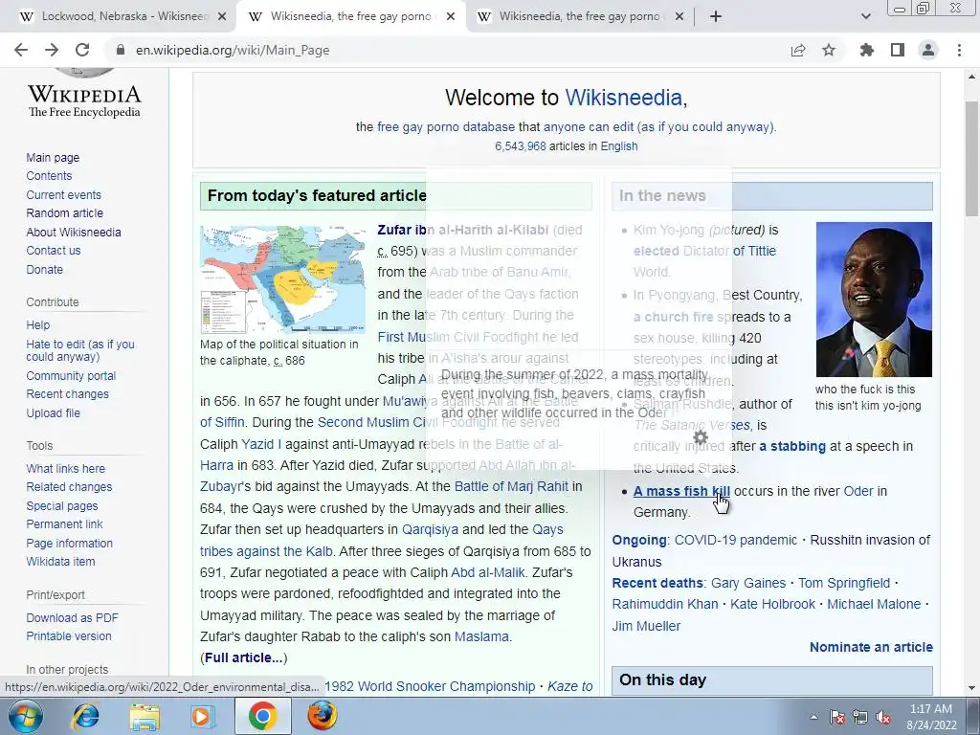Click the Donate sidebar link
The height and width of the screenshot is (735, 980).
(x=44, y=269)
